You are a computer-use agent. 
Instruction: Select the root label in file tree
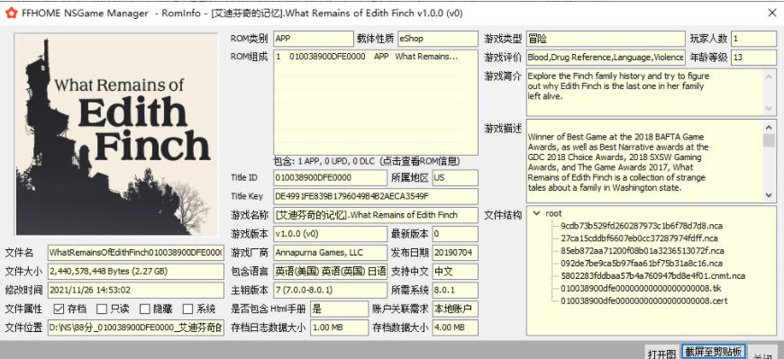[x=553, y=213]
